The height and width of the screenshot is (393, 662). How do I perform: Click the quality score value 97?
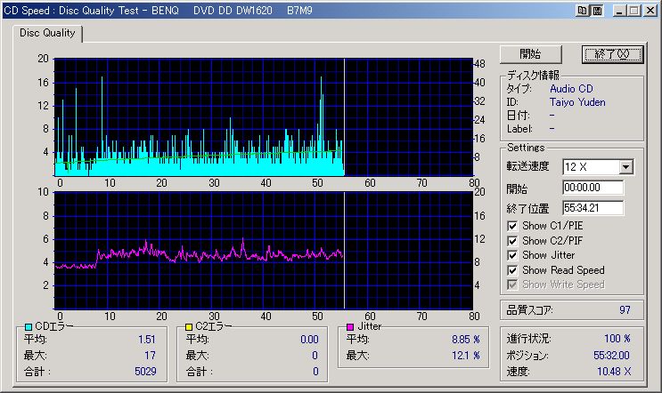coord(624,309)
